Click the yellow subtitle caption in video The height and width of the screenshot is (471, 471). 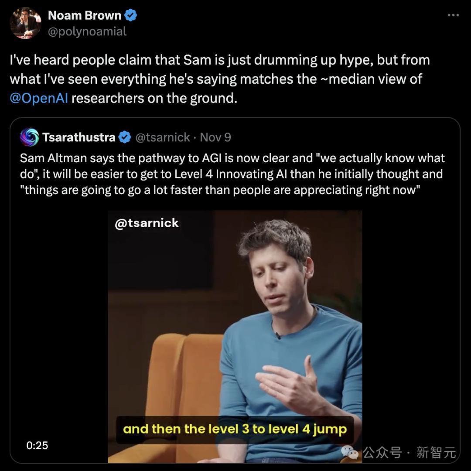click(x=235, y=429)
